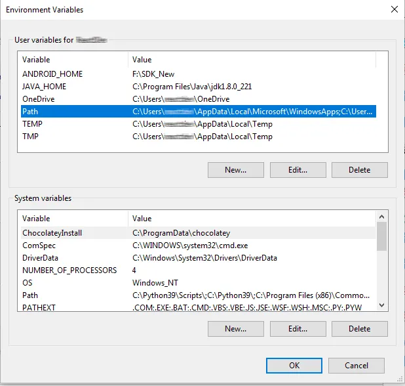Screen dimensions: 405x386
Task: Click the jdk1.8.0_221 path value
Action: [x=192, y=87]
